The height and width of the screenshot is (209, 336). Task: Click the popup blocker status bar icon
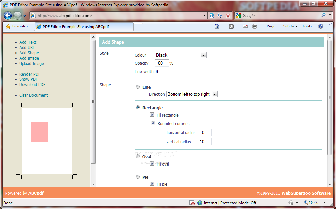pos(192,203)
